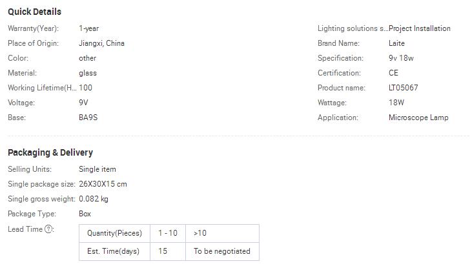The image size is (470, 268).
Task: Click the Project Installation value
Action: coord(420,28)
